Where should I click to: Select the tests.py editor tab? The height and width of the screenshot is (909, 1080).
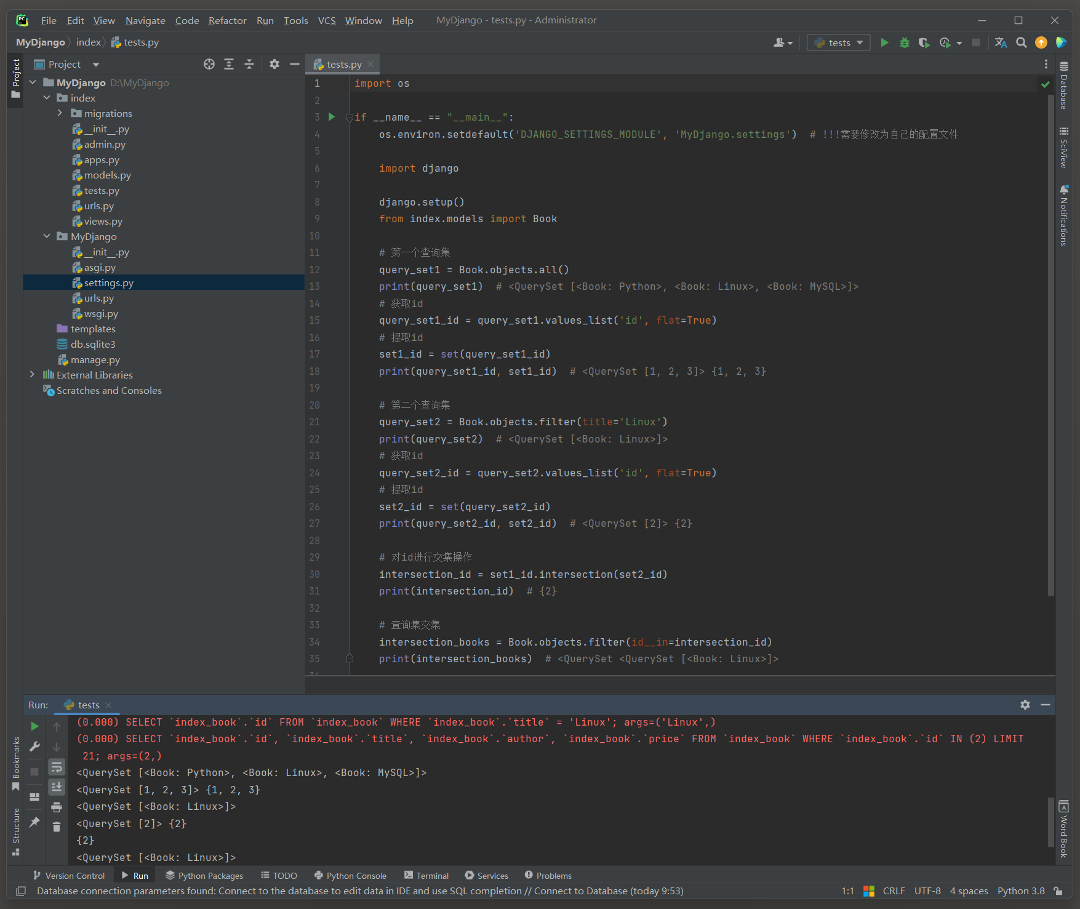343,64
